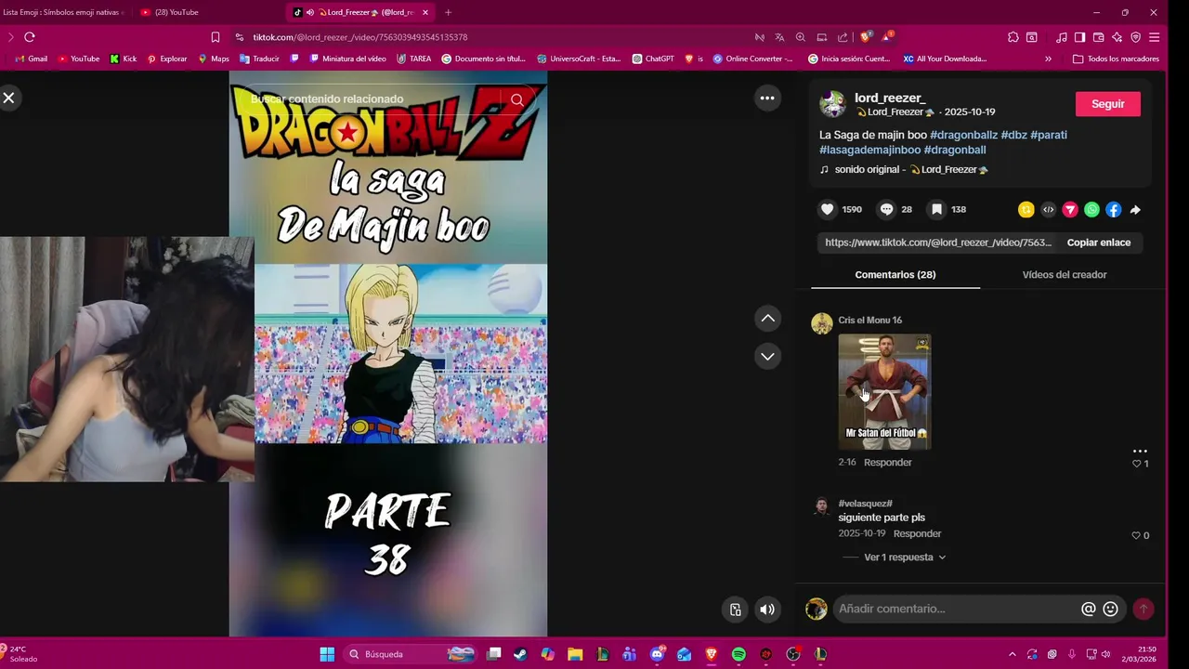1189x669 pixels.
Task: Go to the next video
Action: click(767, 356)
